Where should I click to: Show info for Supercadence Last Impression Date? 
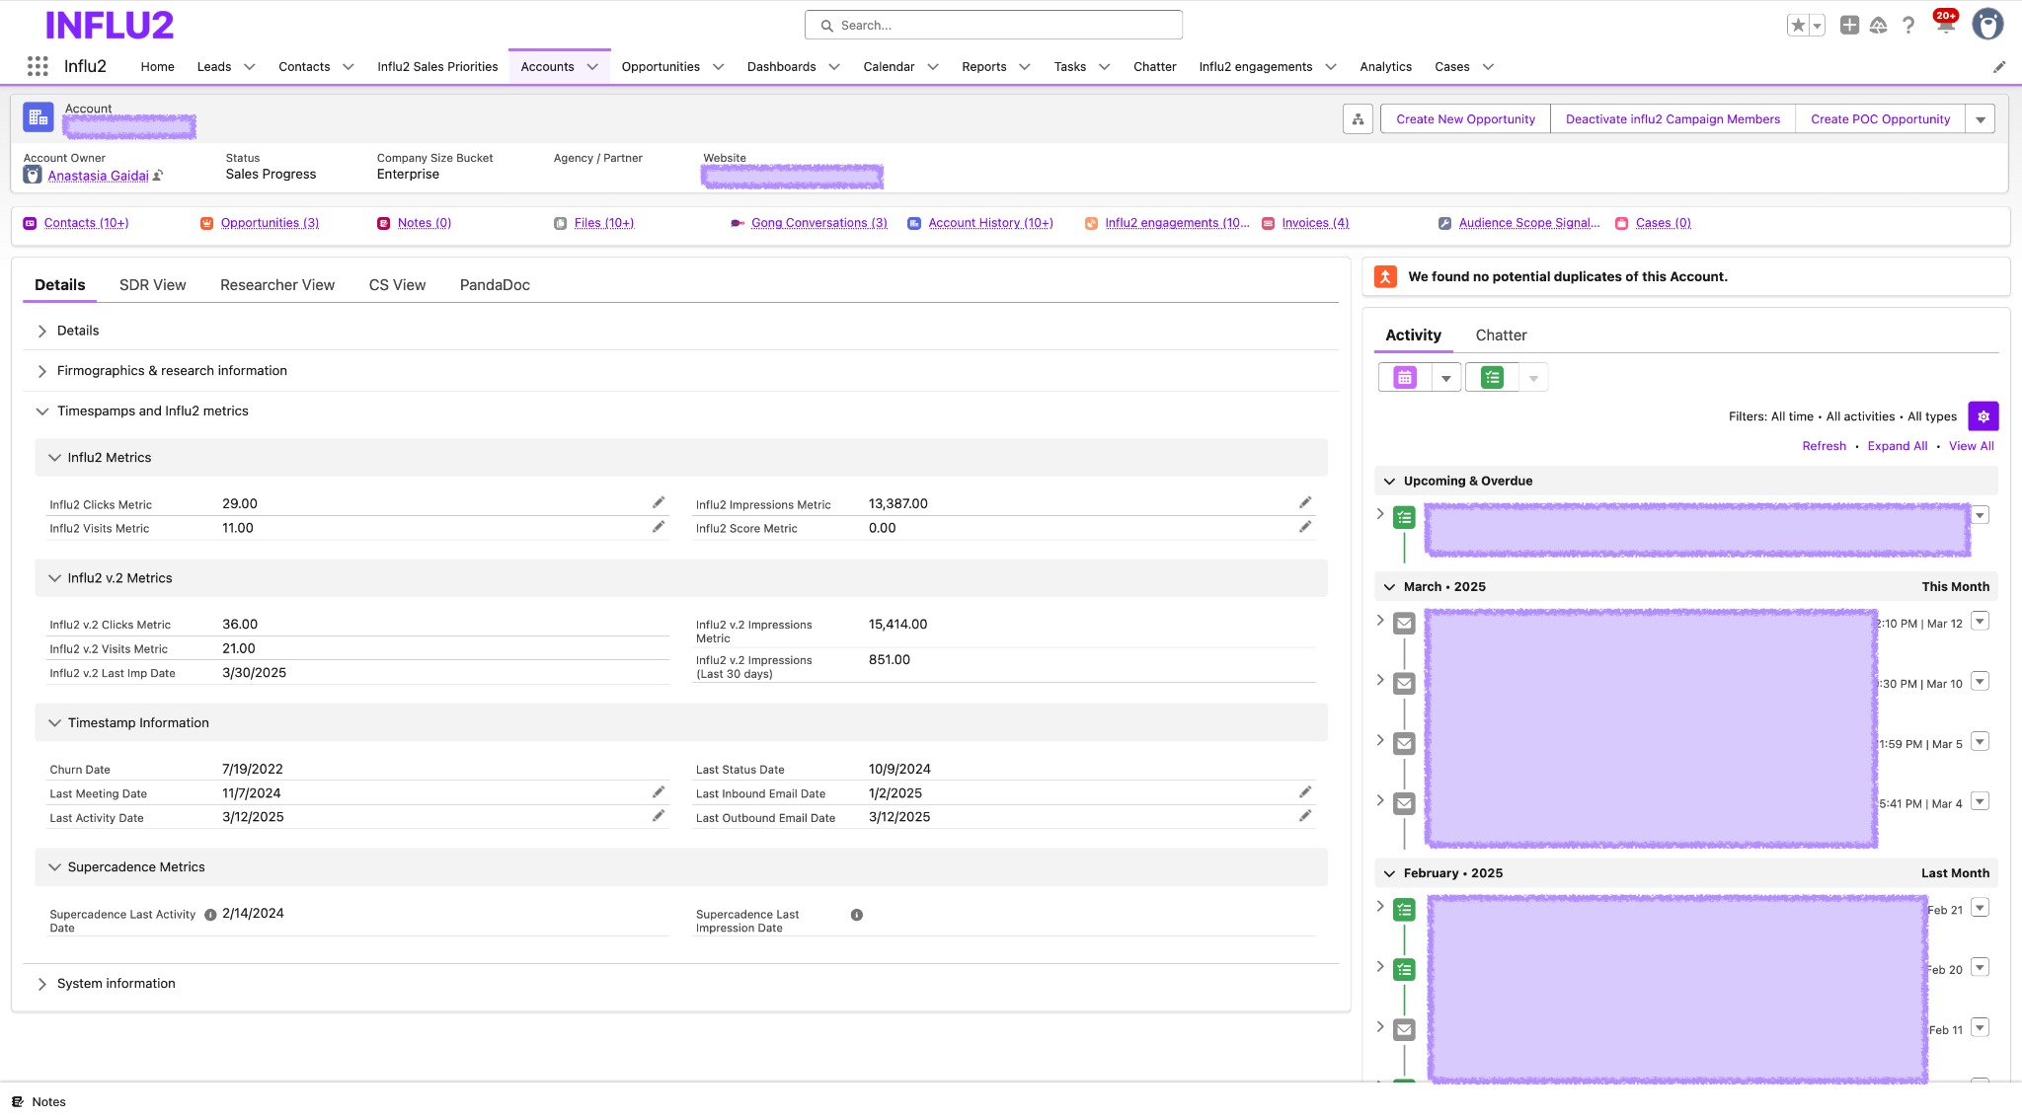(857, 915)
